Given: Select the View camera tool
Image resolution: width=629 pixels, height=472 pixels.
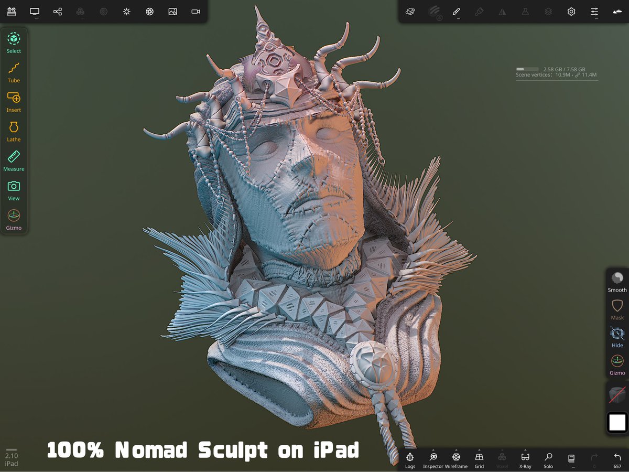Looking at the screenshot, I should [x=14, y=190].
